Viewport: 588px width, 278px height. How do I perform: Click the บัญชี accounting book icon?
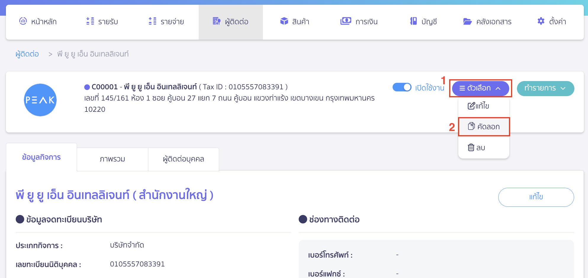click(x=413, y=21)
